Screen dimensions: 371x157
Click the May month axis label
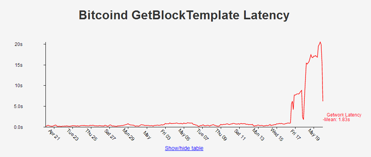(146, 134)
